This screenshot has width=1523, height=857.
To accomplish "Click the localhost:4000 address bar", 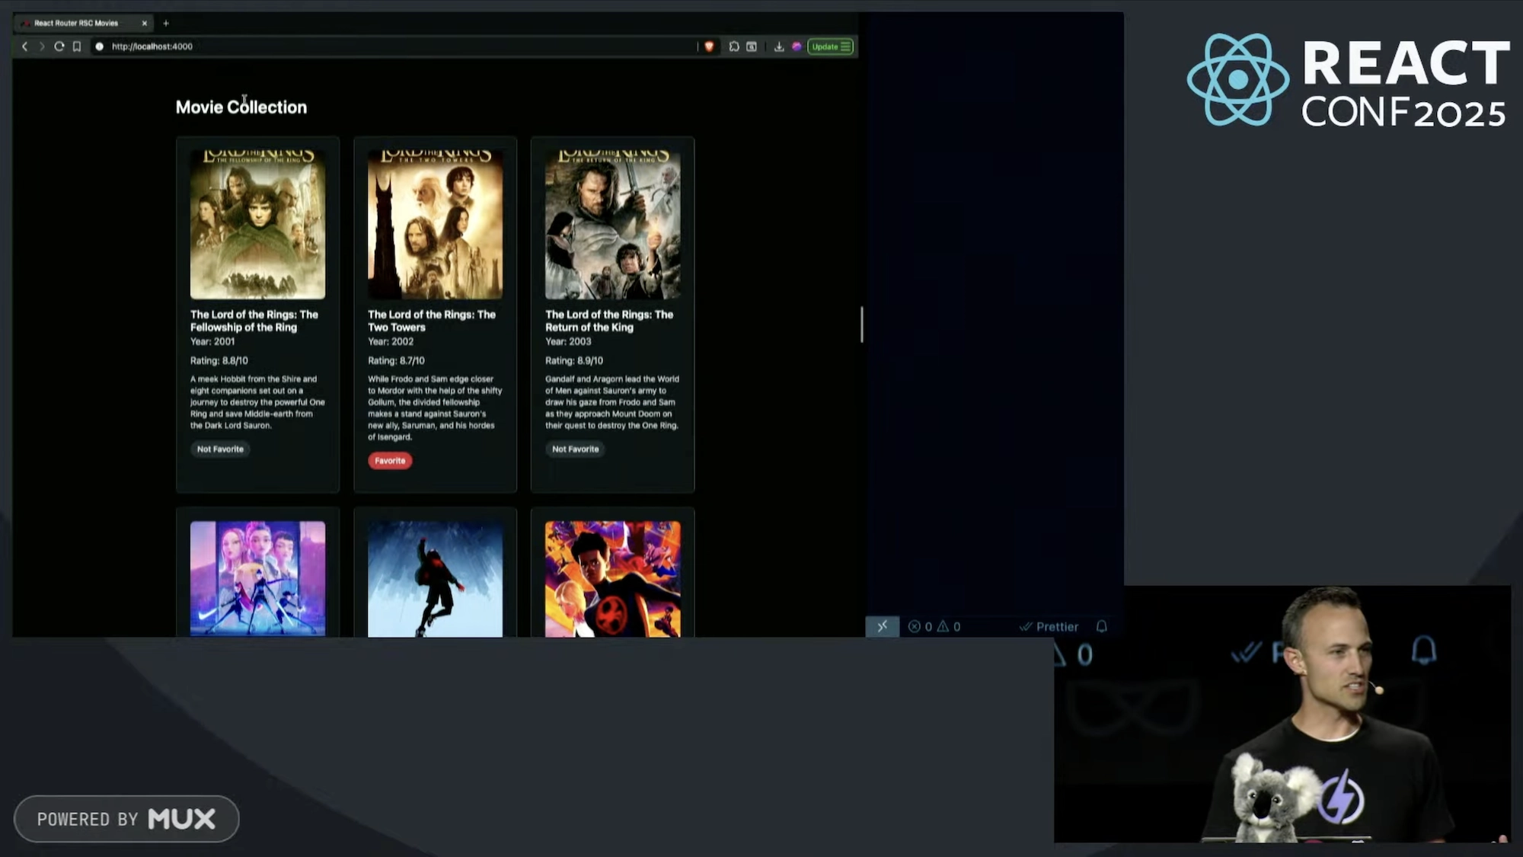I will coord(381,46).
